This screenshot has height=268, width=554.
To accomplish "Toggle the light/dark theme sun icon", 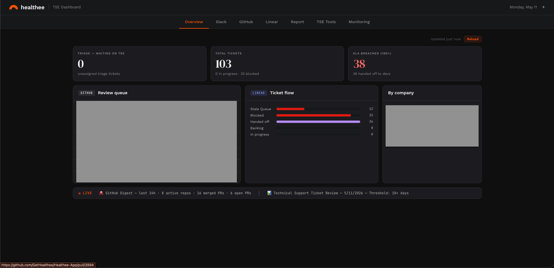I will point(543,7).
